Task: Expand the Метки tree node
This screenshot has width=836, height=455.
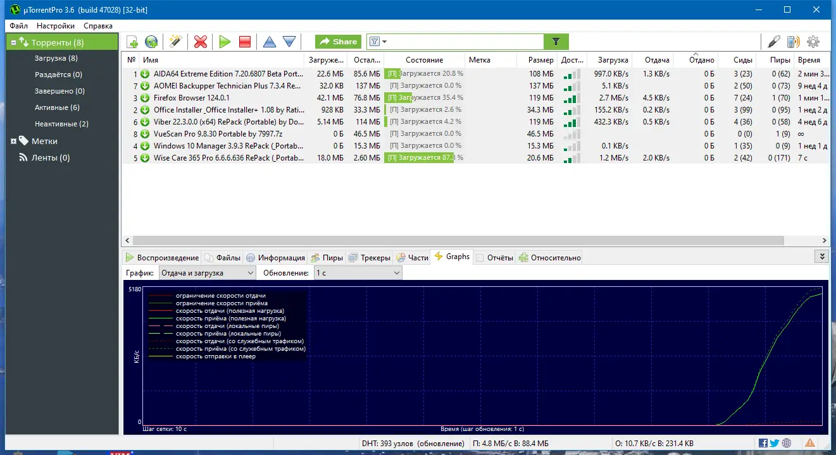Action: click(13, 141)
